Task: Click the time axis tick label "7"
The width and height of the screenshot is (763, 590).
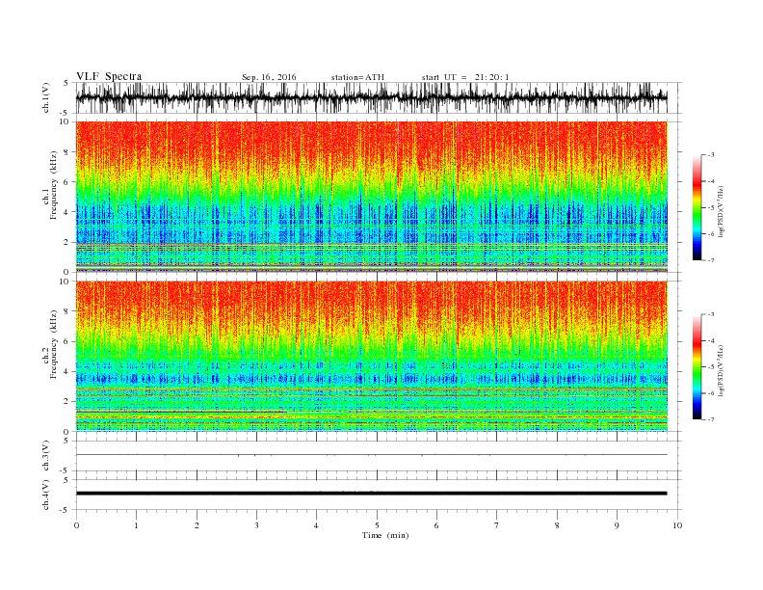Action: pos(497,525)
